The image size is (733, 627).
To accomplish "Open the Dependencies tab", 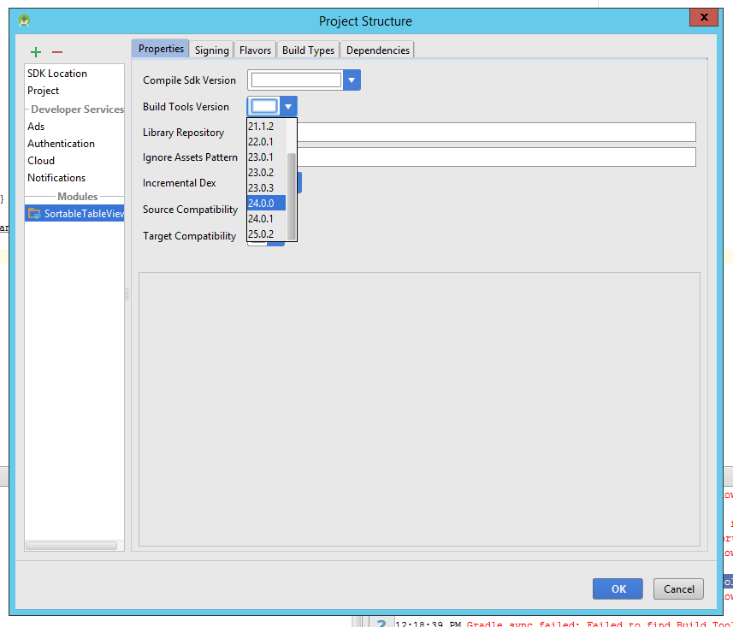I will [378, 50].
